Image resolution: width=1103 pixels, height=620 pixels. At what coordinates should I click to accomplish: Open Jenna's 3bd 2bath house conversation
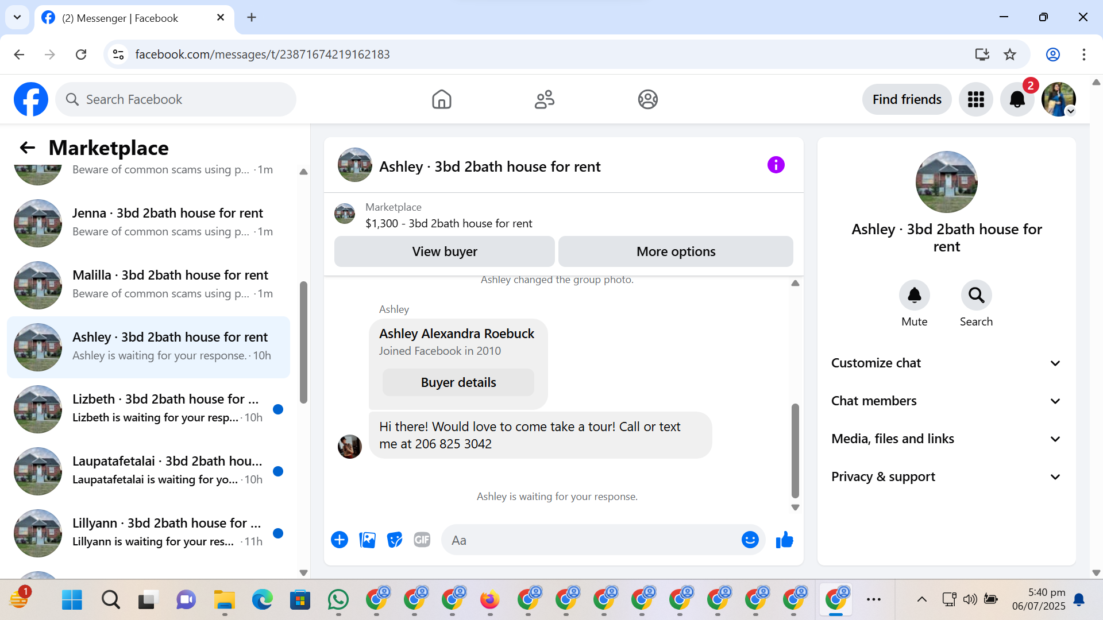pos(148,223)
